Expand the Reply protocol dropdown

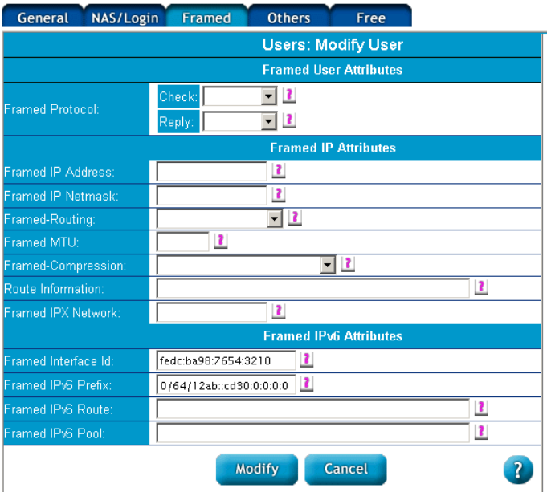point(240,121)
